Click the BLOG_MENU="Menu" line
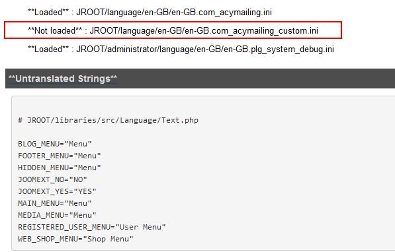Image resolution: width=395 pixels, height=252 pixels. [x=55, y=144]
